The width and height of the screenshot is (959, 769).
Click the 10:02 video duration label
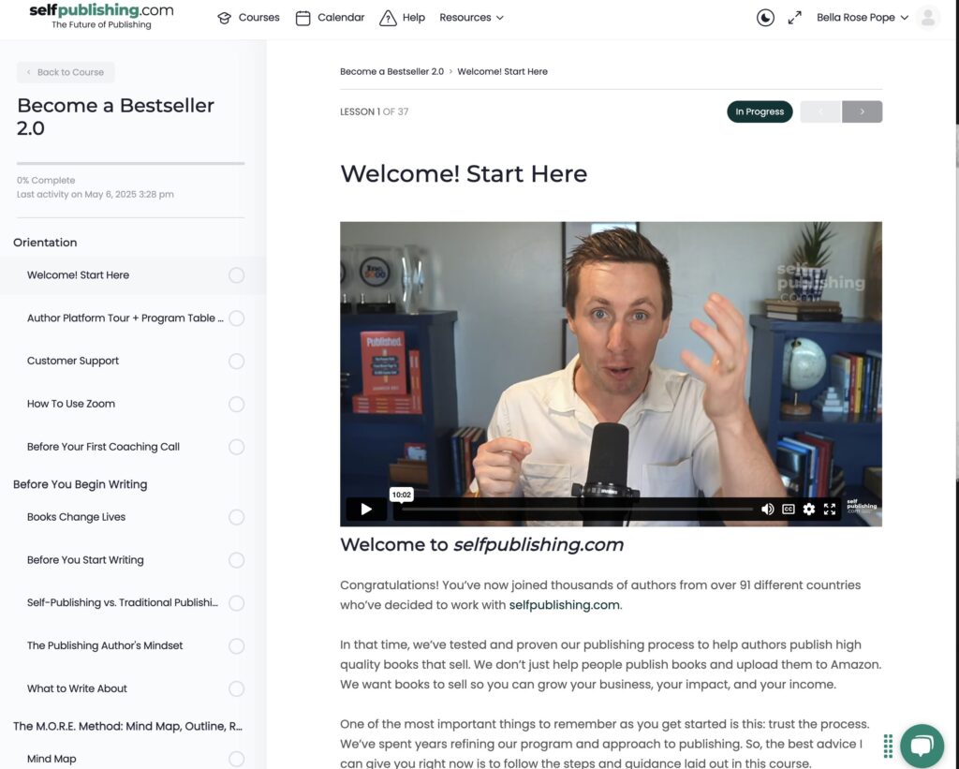[401, 495]
